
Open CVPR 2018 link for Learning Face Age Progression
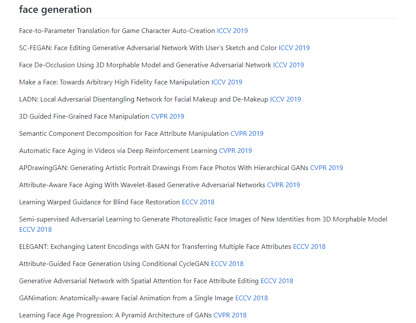coord(230,315)
